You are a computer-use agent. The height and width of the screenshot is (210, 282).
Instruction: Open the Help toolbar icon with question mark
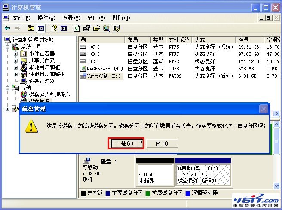point(53,28)
